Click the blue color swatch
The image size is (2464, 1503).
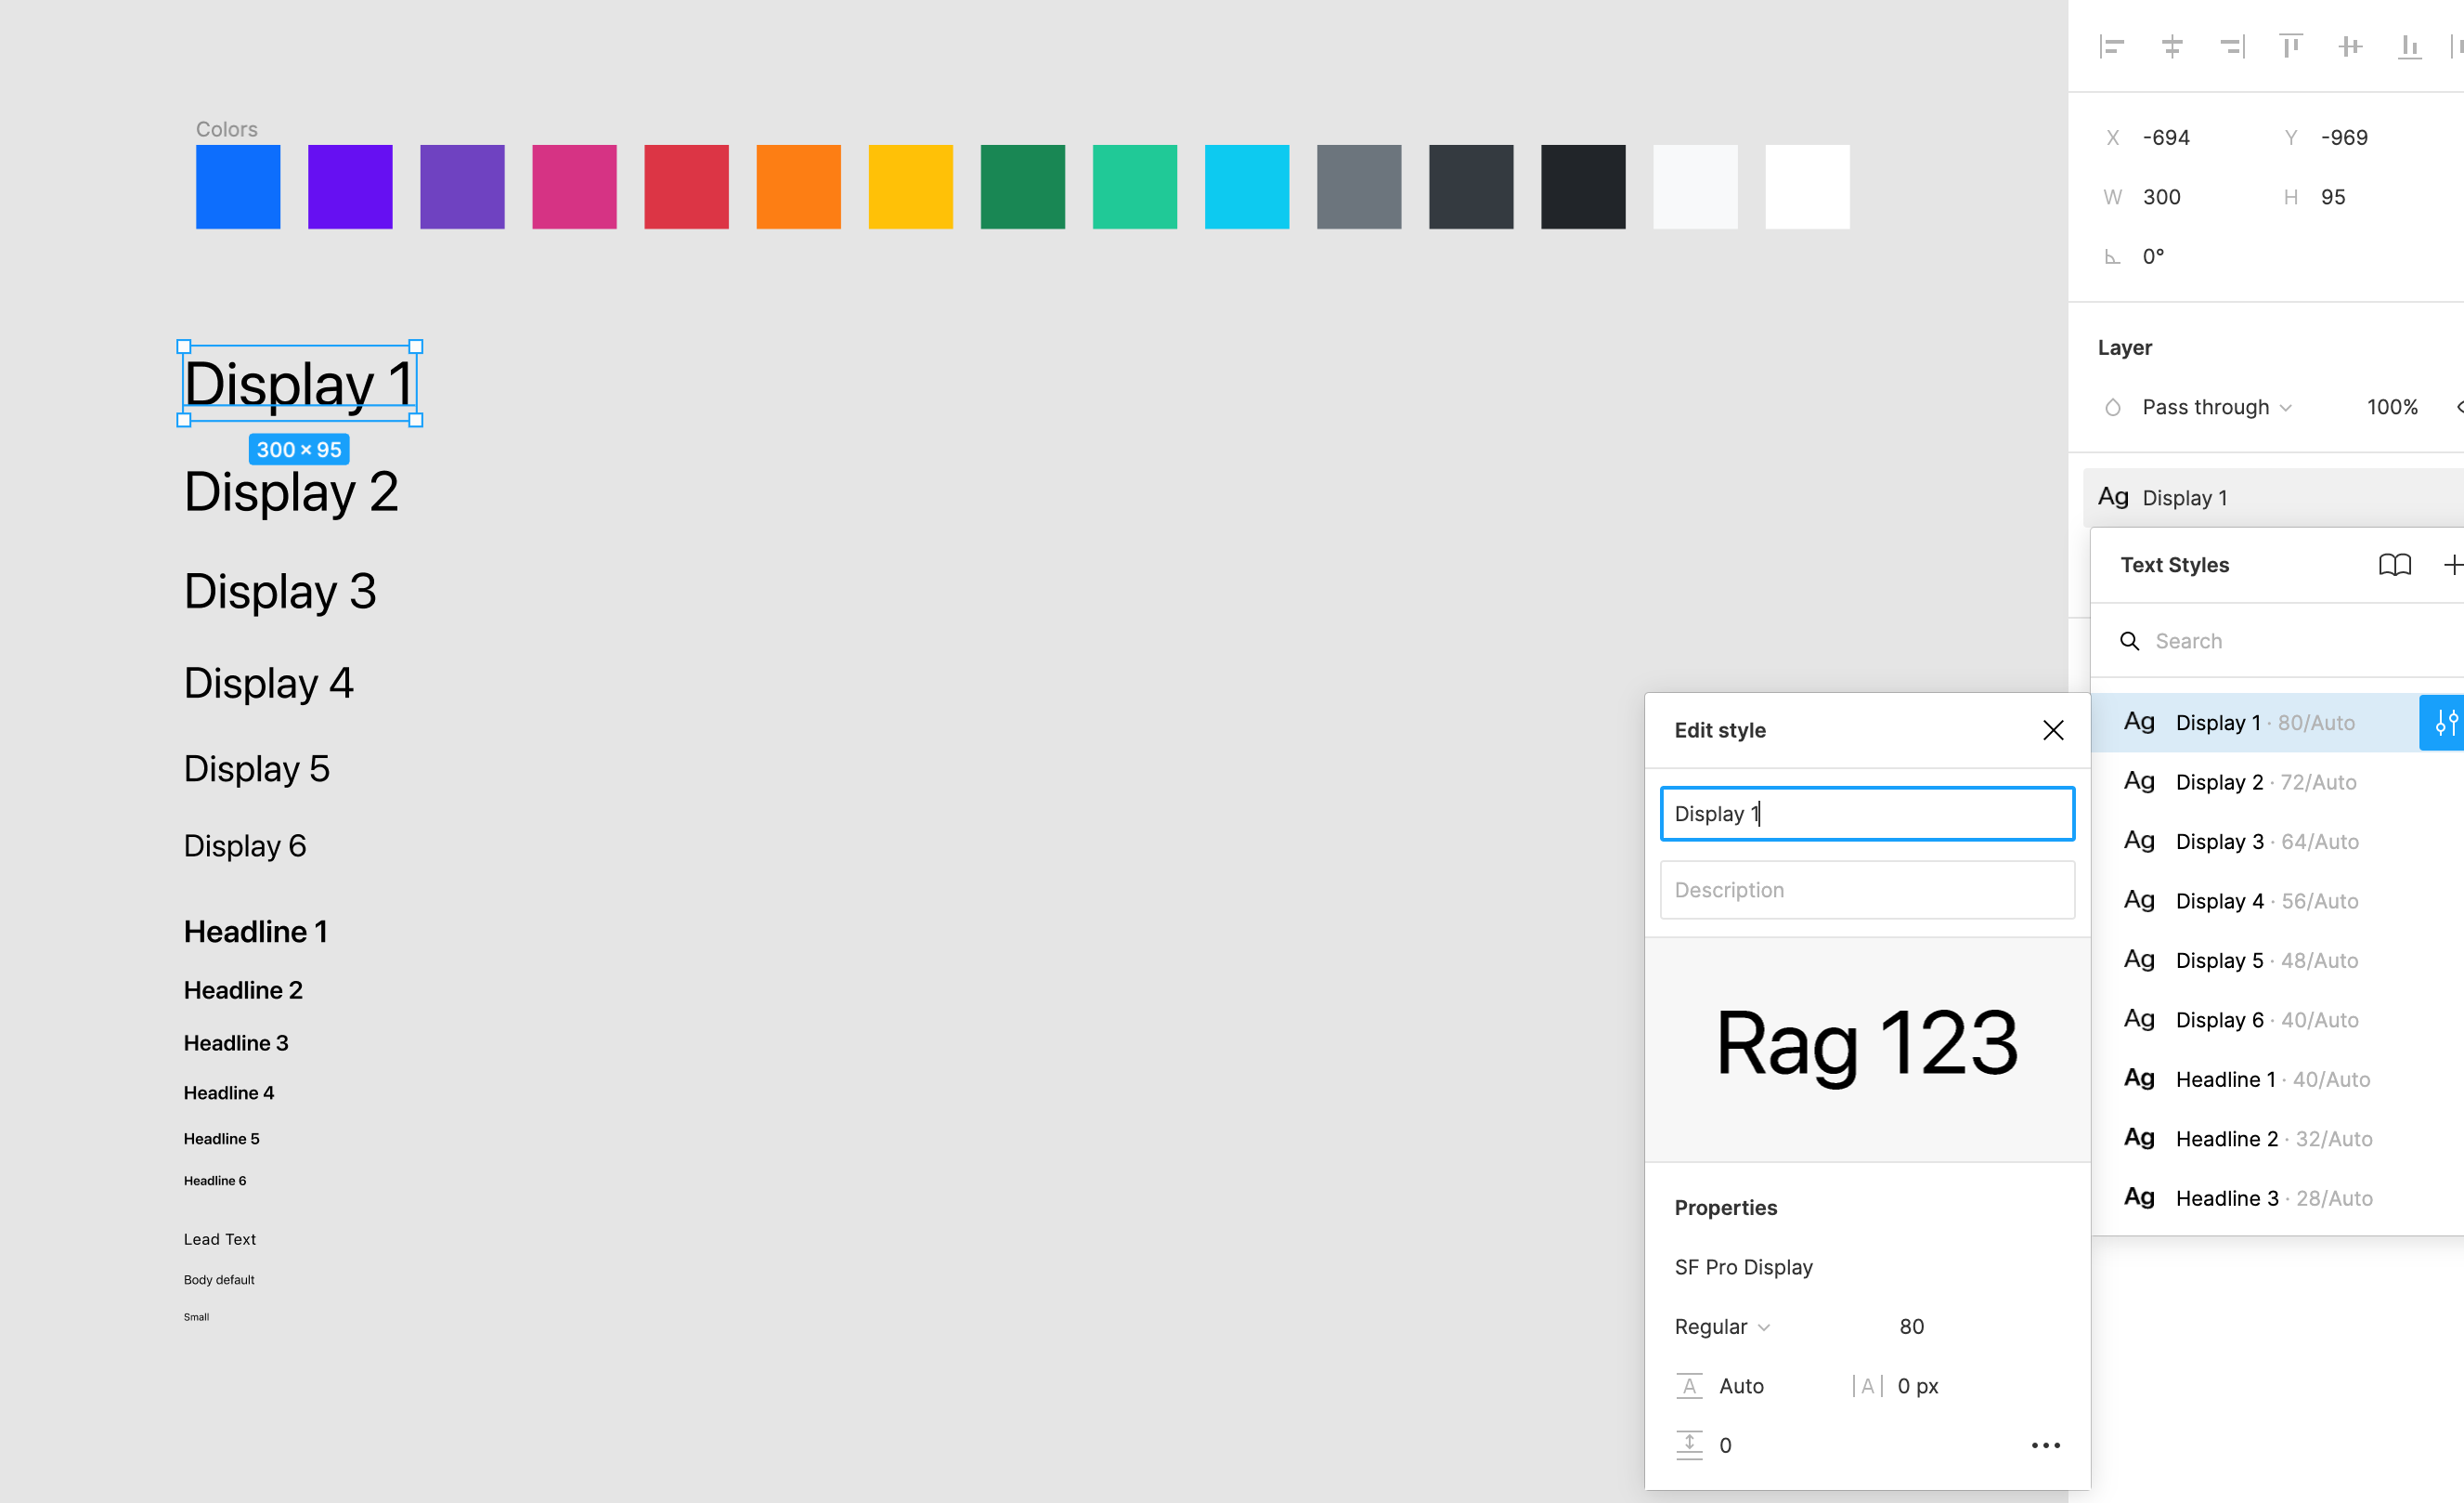click(x=237, y=186)
